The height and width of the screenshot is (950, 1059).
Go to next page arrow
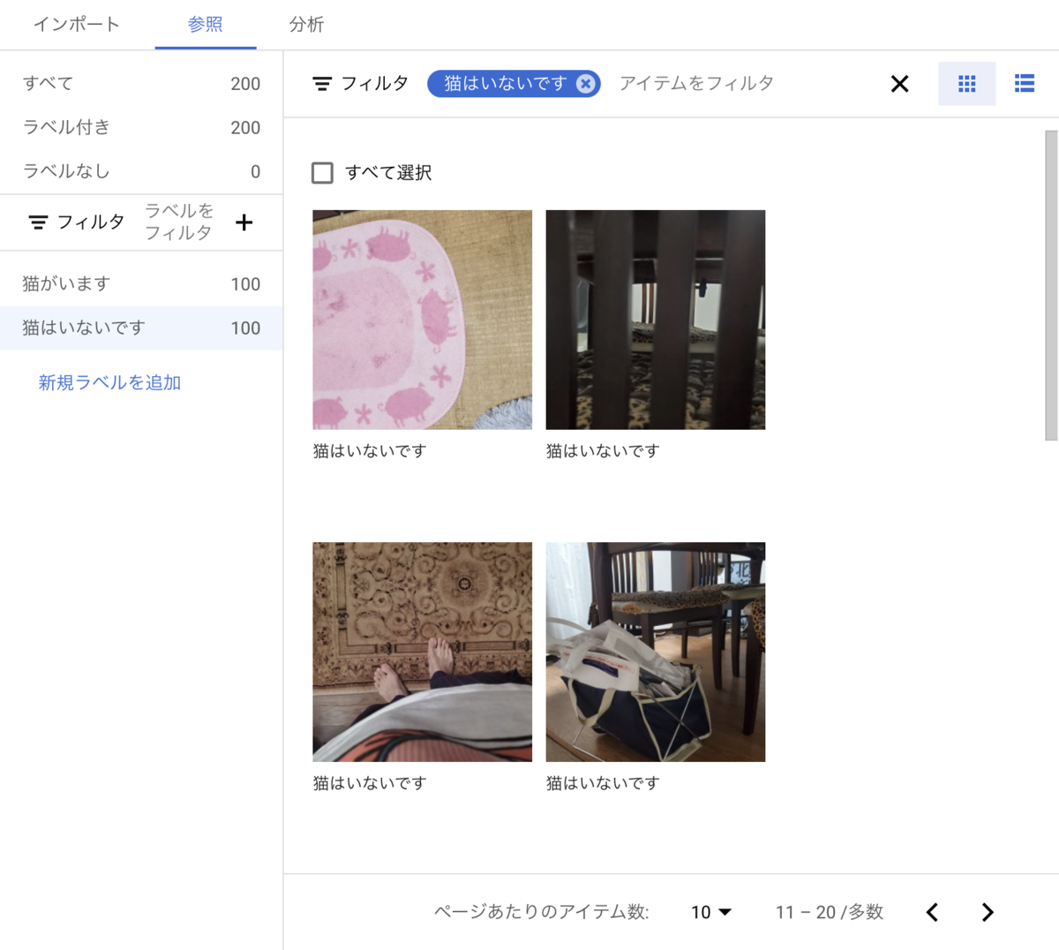coord(988,912)
